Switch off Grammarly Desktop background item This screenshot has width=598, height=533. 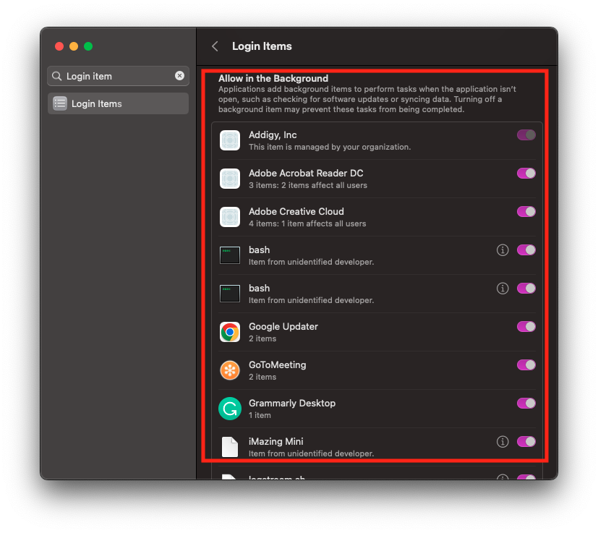(526, 404)
